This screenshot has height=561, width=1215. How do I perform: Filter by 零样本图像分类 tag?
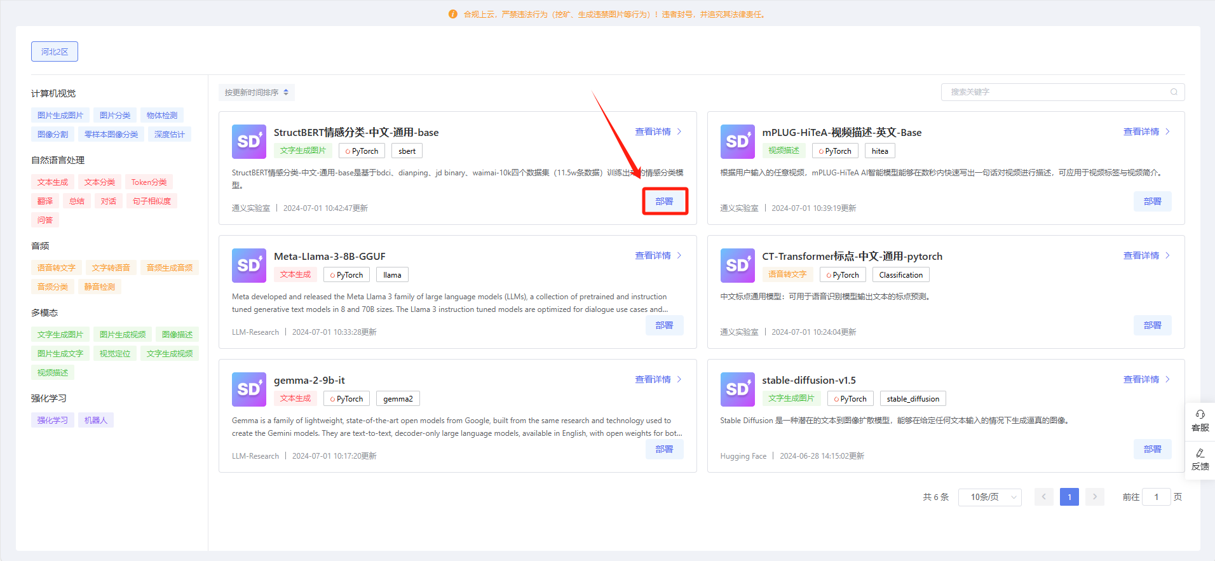click(x=111, y=135)
